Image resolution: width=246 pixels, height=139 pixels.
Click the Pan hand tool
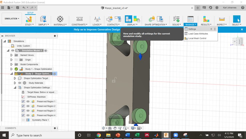115,128
